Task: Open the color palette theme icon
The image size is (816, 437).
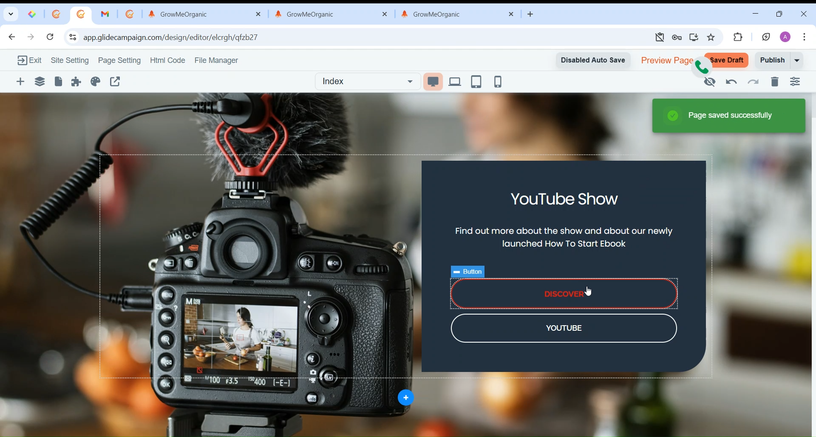Action: (x=96, y=82)
